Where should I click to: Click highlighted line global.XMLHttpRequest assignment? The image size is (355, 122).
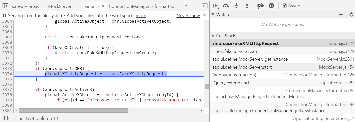click(x=105, y=74)
